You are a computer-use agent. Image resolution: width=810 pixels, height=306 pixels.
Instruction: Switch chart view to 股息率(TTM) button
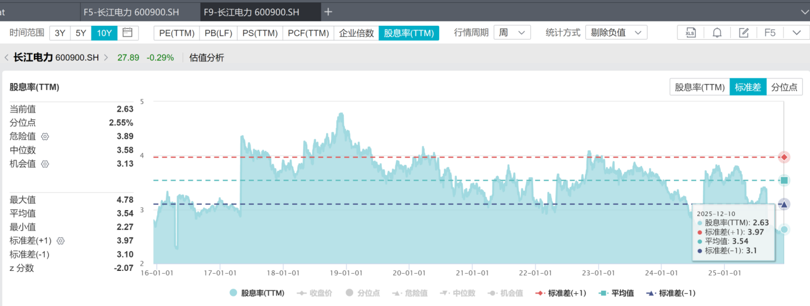(x=700, y=87)
